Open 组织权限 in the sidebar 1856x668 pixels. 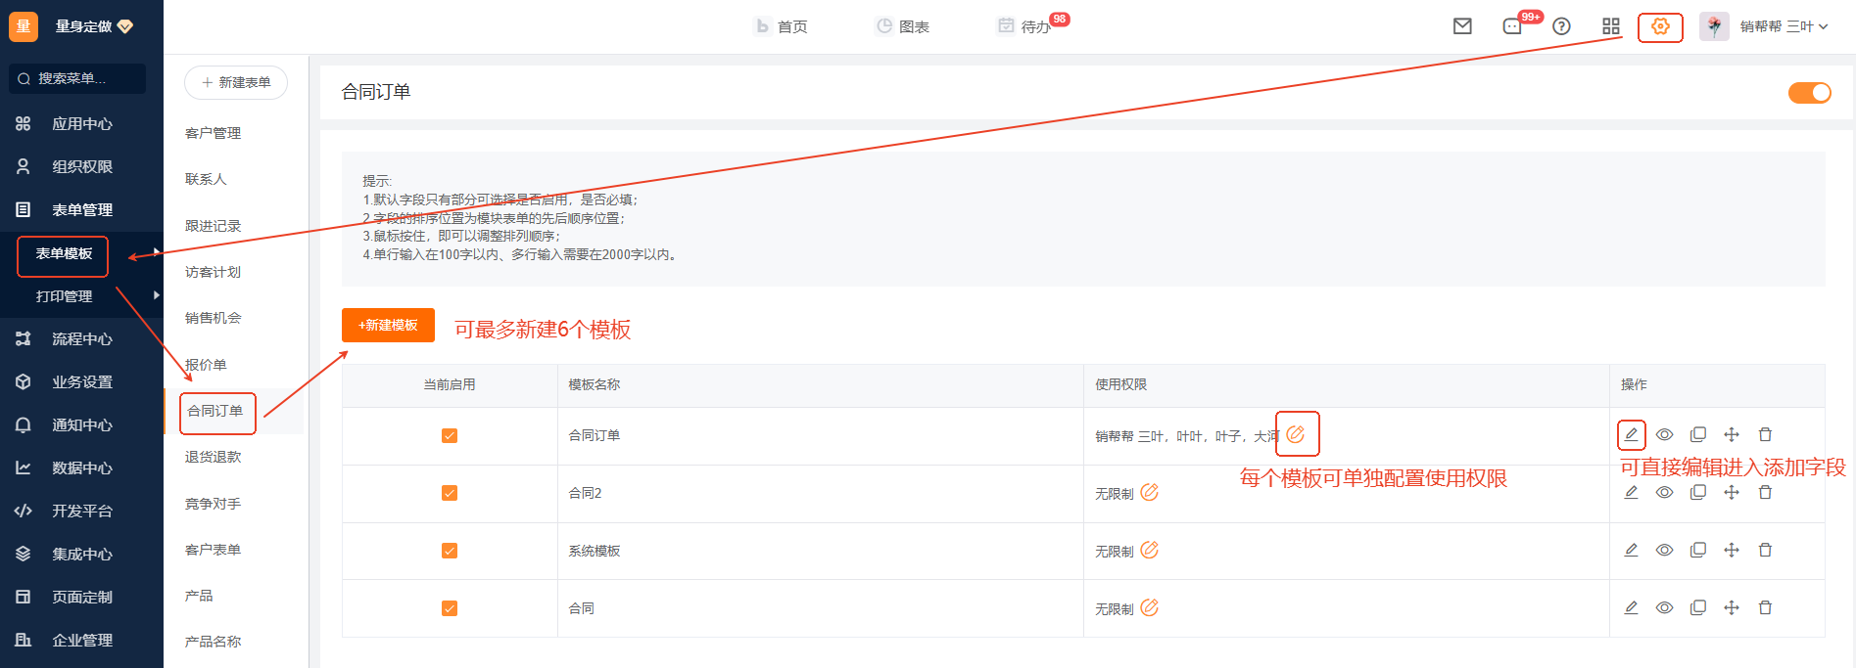(x=81, y=167)
